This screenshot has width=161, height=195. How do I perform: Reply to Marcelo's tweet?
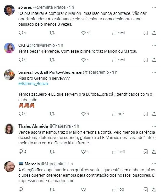click(x=21, y=189)
